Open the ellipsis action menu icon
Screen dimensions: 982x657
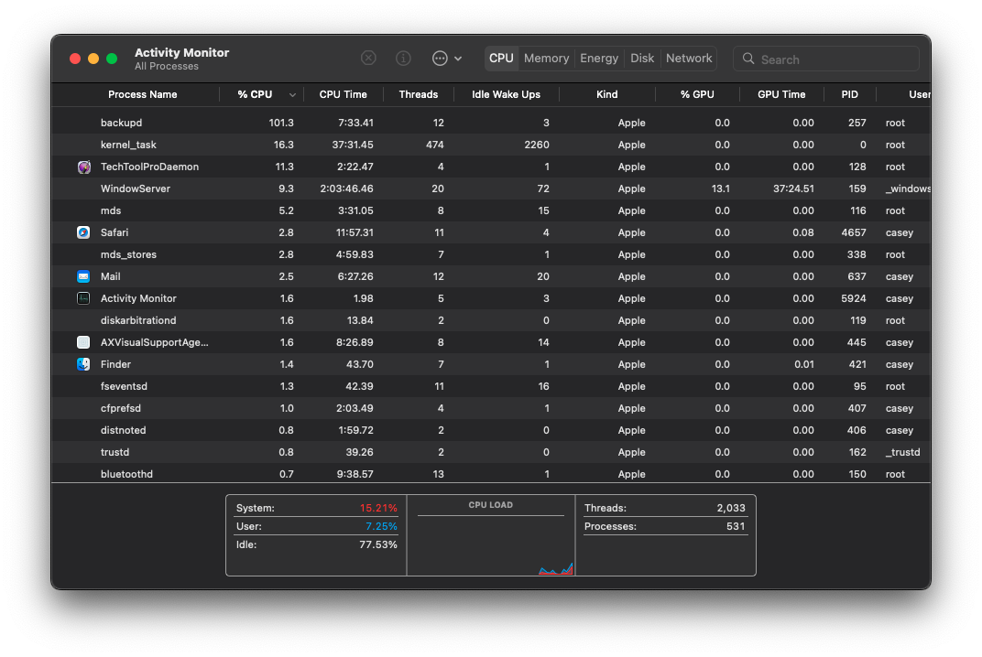(440, 59)
